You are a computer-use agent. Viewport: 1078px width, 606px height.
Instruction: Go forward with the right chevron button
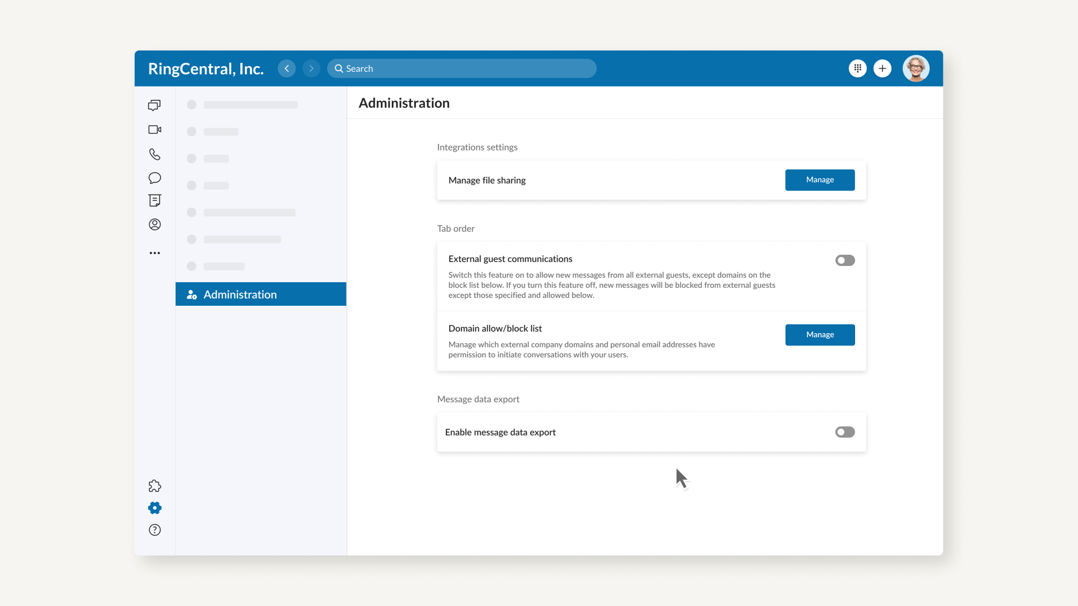coord(311,68)
